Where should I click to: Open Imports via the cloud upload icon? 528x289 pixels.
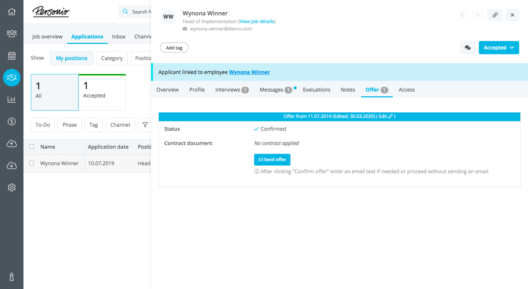pyautogui.click(x=12, y=144)
